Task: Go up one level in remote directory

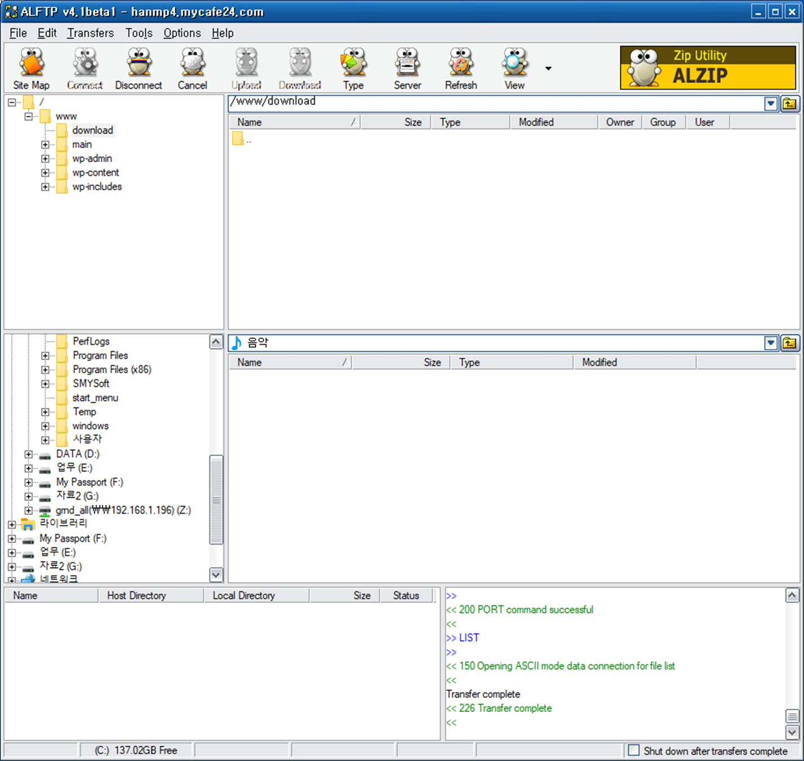Action: tap(789, 104)
